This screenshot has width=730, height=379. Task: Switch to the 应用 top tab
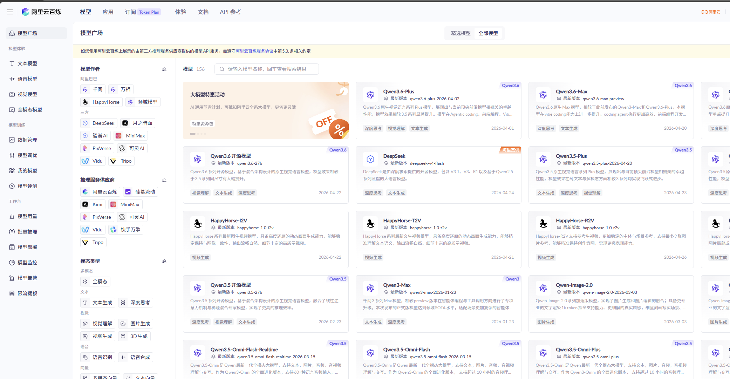point(108,12)
